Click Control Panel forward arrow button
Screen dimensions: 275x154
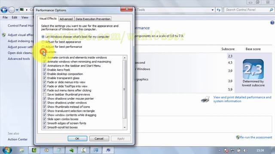click(12, 10)
